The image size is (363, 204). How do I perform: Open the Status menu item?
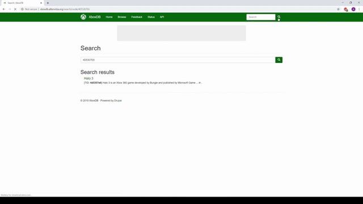[151, 17]
